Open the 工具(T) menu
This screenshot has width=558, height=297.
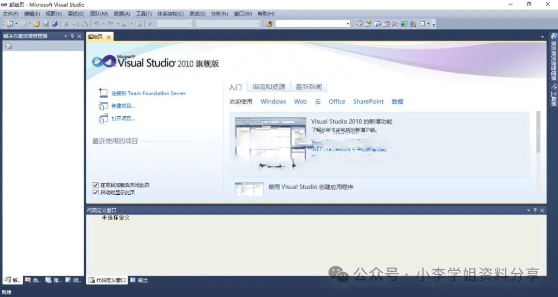pos(144,13)
